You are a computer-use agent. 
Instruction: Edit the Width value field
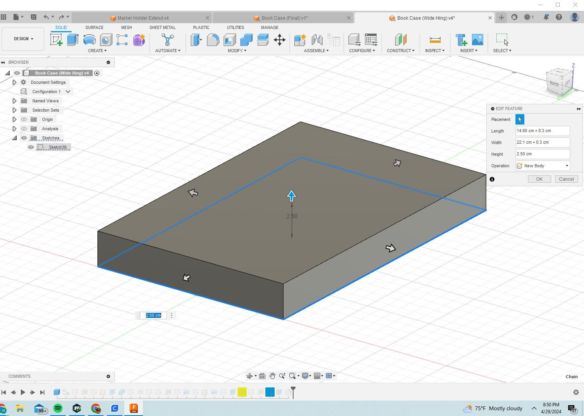tap(543, 143)
